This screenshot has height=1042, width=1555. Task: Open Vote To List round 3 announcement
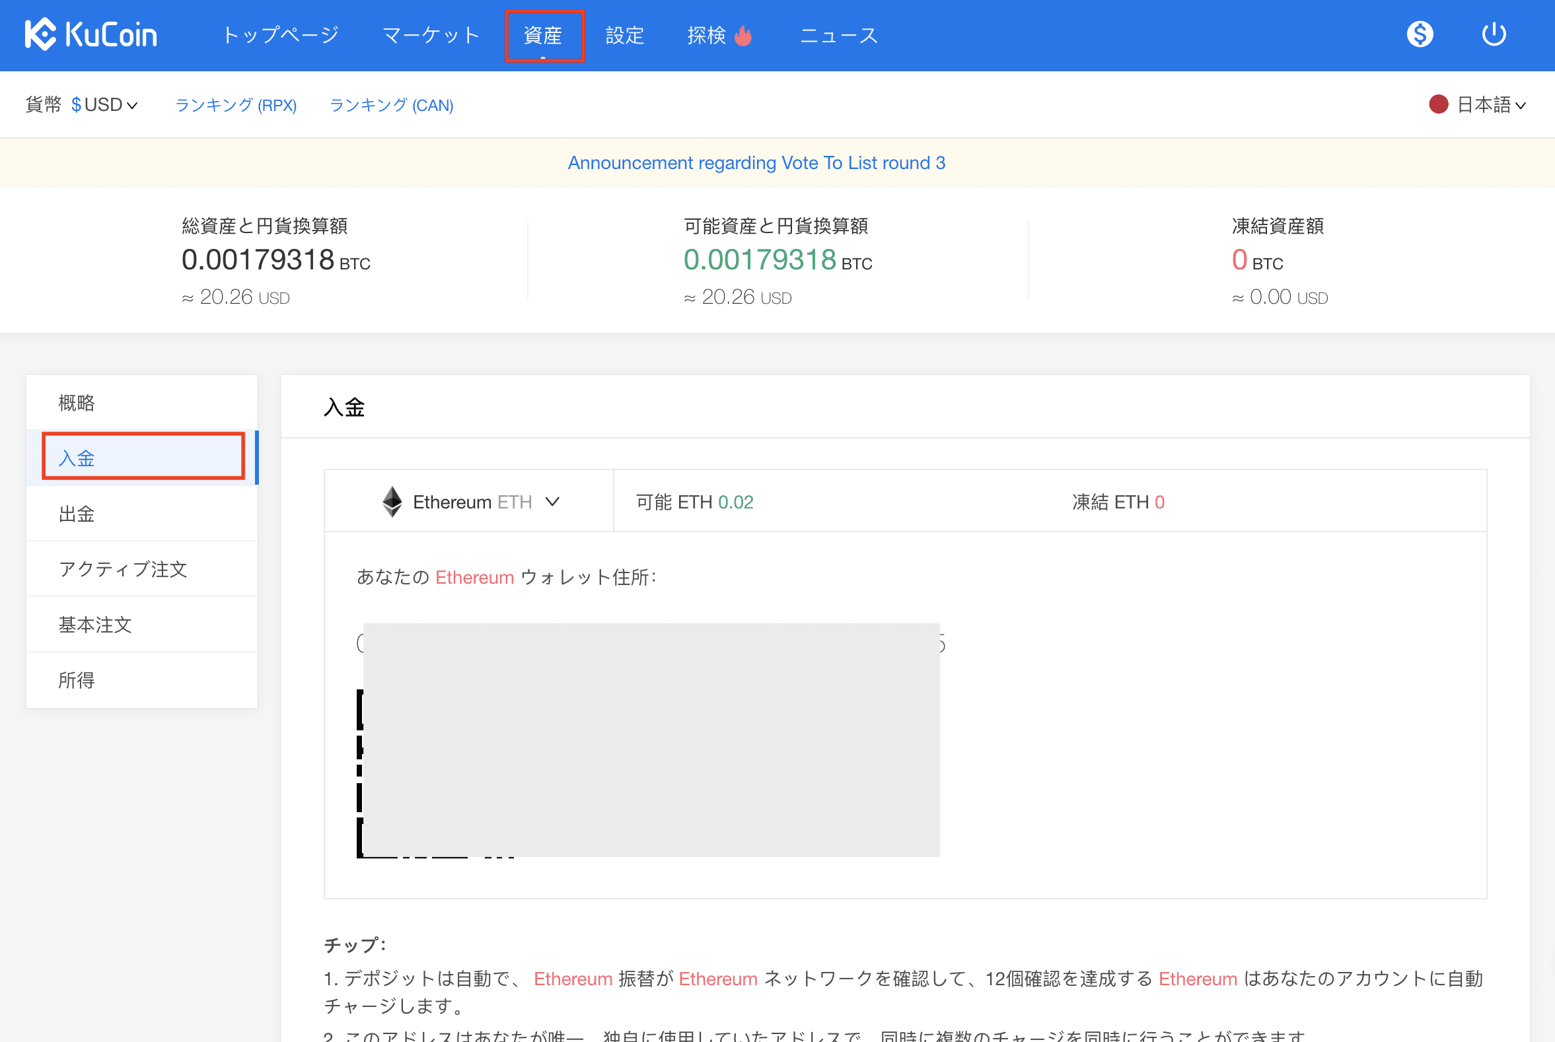756,163
